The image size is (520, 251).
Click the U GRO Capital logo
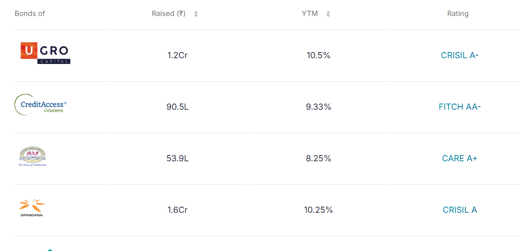pyautogui.click(x=45, y=53)
